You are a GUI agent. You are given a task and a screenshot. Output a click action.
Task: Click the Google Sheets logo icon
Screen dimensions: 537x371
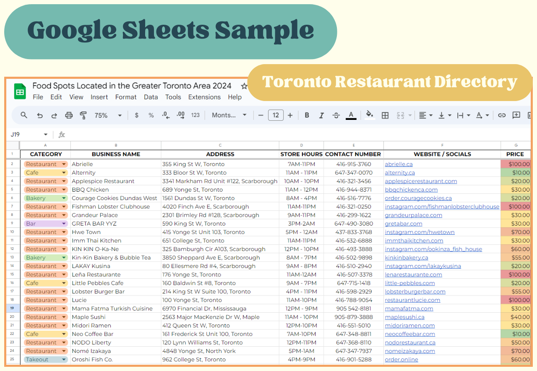(x=20, y=91)
